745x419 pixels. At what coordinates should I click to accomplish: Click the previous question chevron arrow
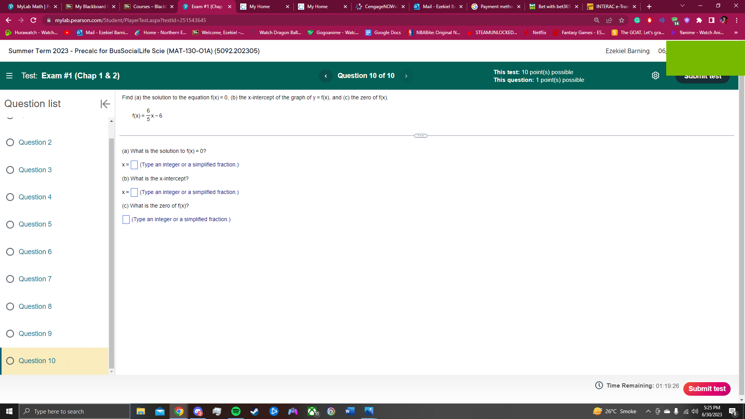click(x=326, y=76)
